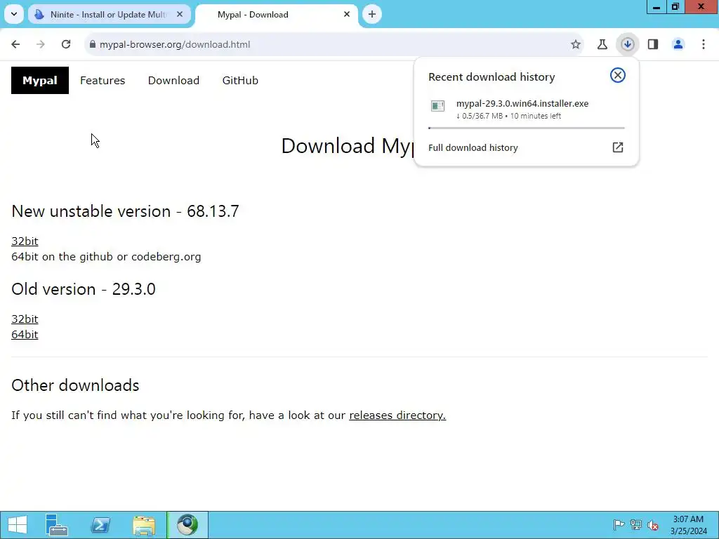Click the address bar URL field
Screen dimensions: 719x539
(x=334, y=44)
